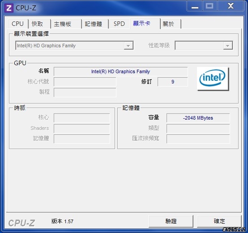This screenshot has height=233, width=248.
Task: Click the 修訂 field showing 9
Action: pos(173,82)
